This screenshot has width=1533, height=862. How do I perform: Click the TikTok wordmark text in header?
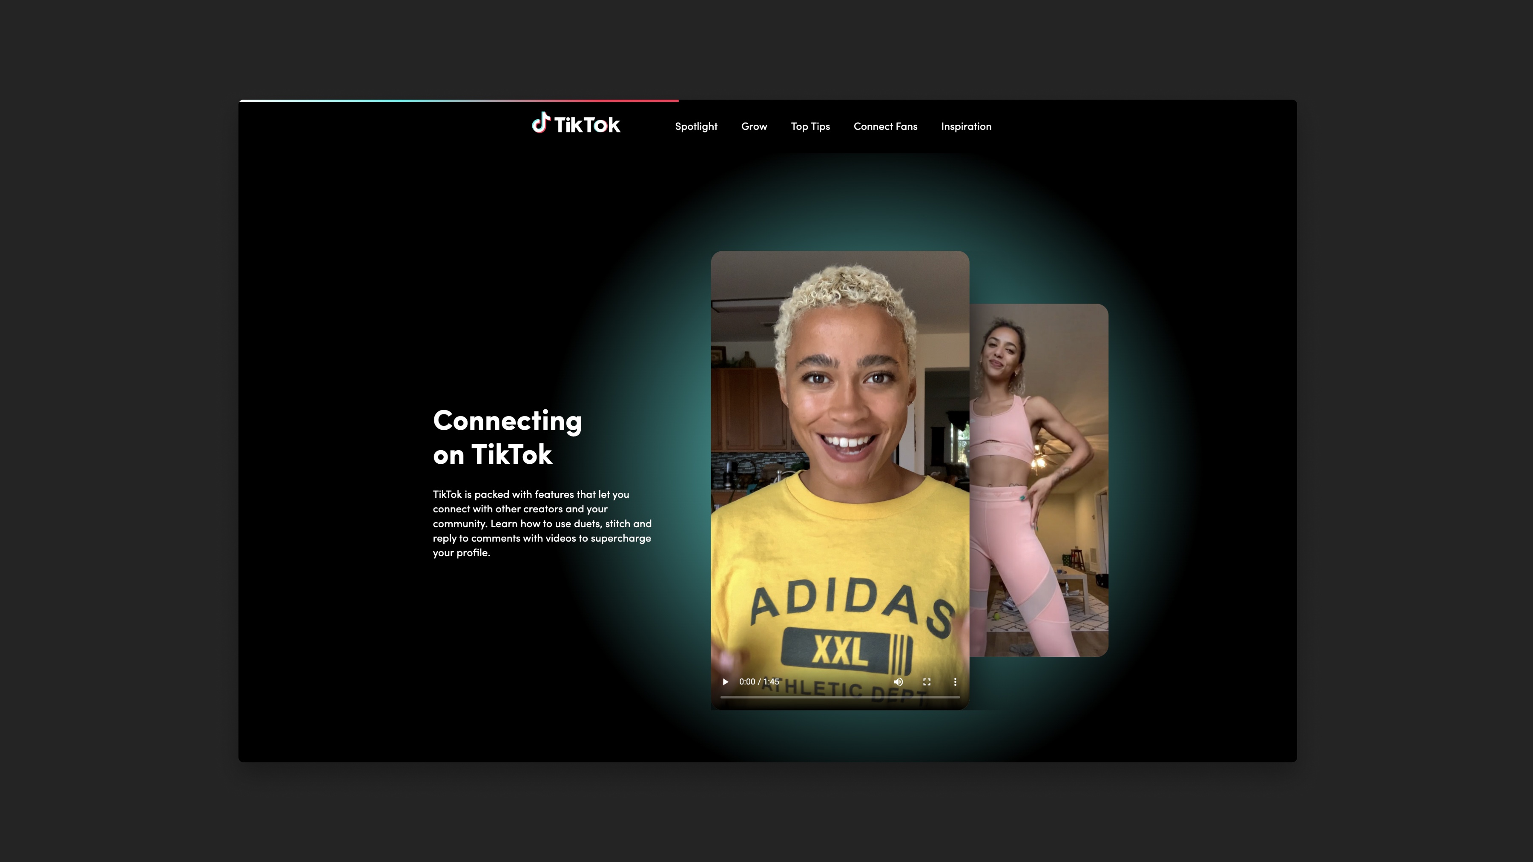pos(587,125)
